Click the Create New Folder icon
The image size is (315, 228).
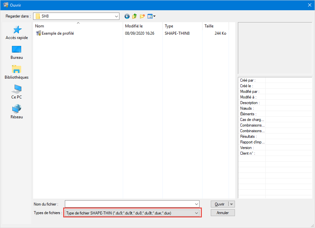click(x=142, y=16)
